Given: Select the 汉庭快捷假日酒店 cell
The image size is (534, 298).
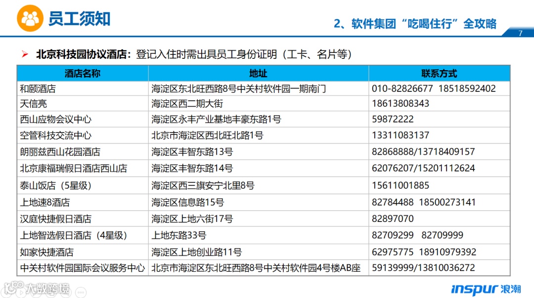Looking at the screenshot, I should click(x=83, y=218).
